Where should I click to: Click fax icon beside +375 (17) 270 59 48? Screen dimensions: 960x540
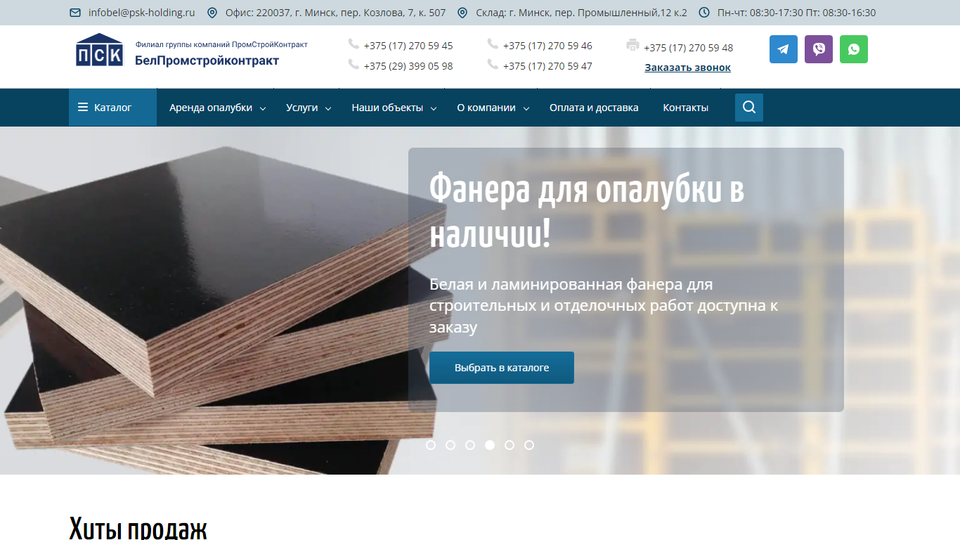coord(633,45)
